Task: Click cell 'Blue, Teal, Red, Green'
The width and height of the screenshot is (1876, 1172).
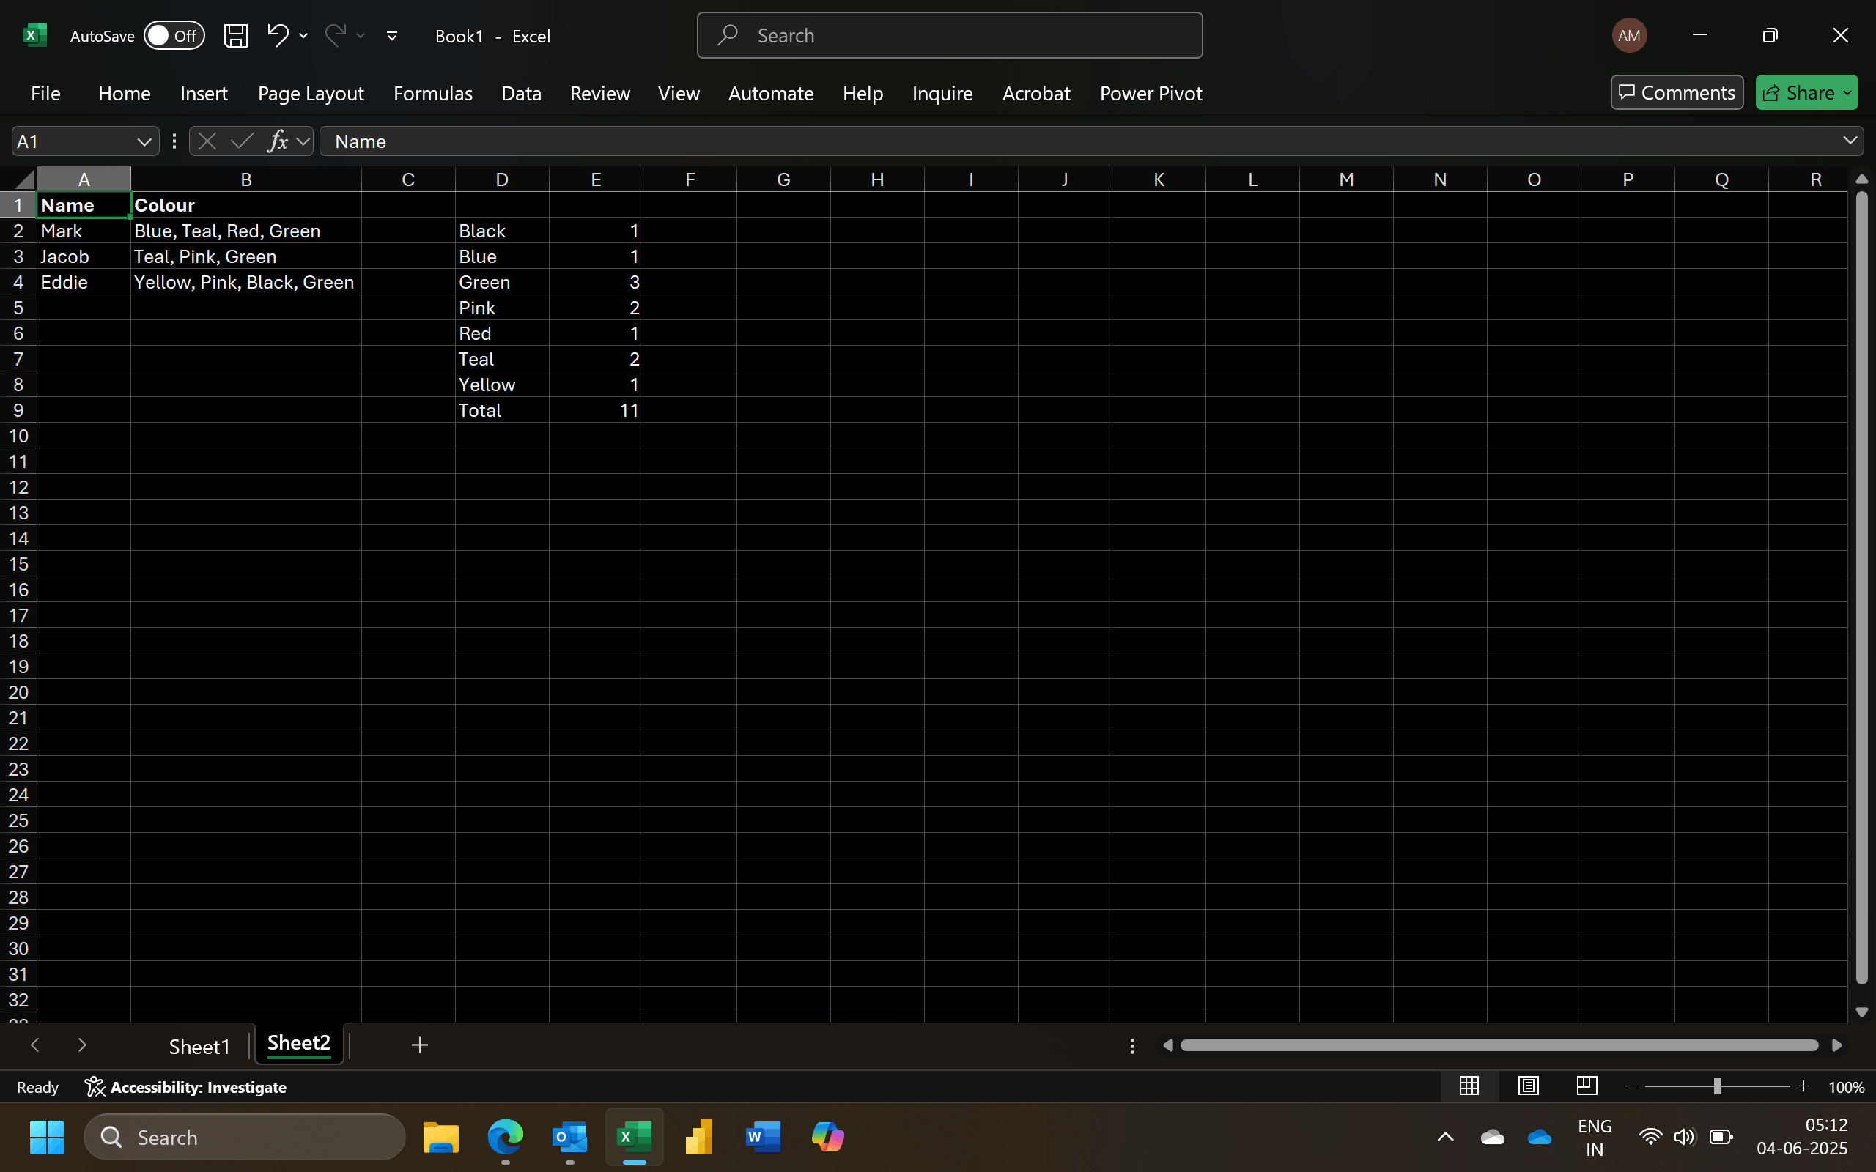Action: [x=245, y=231]
